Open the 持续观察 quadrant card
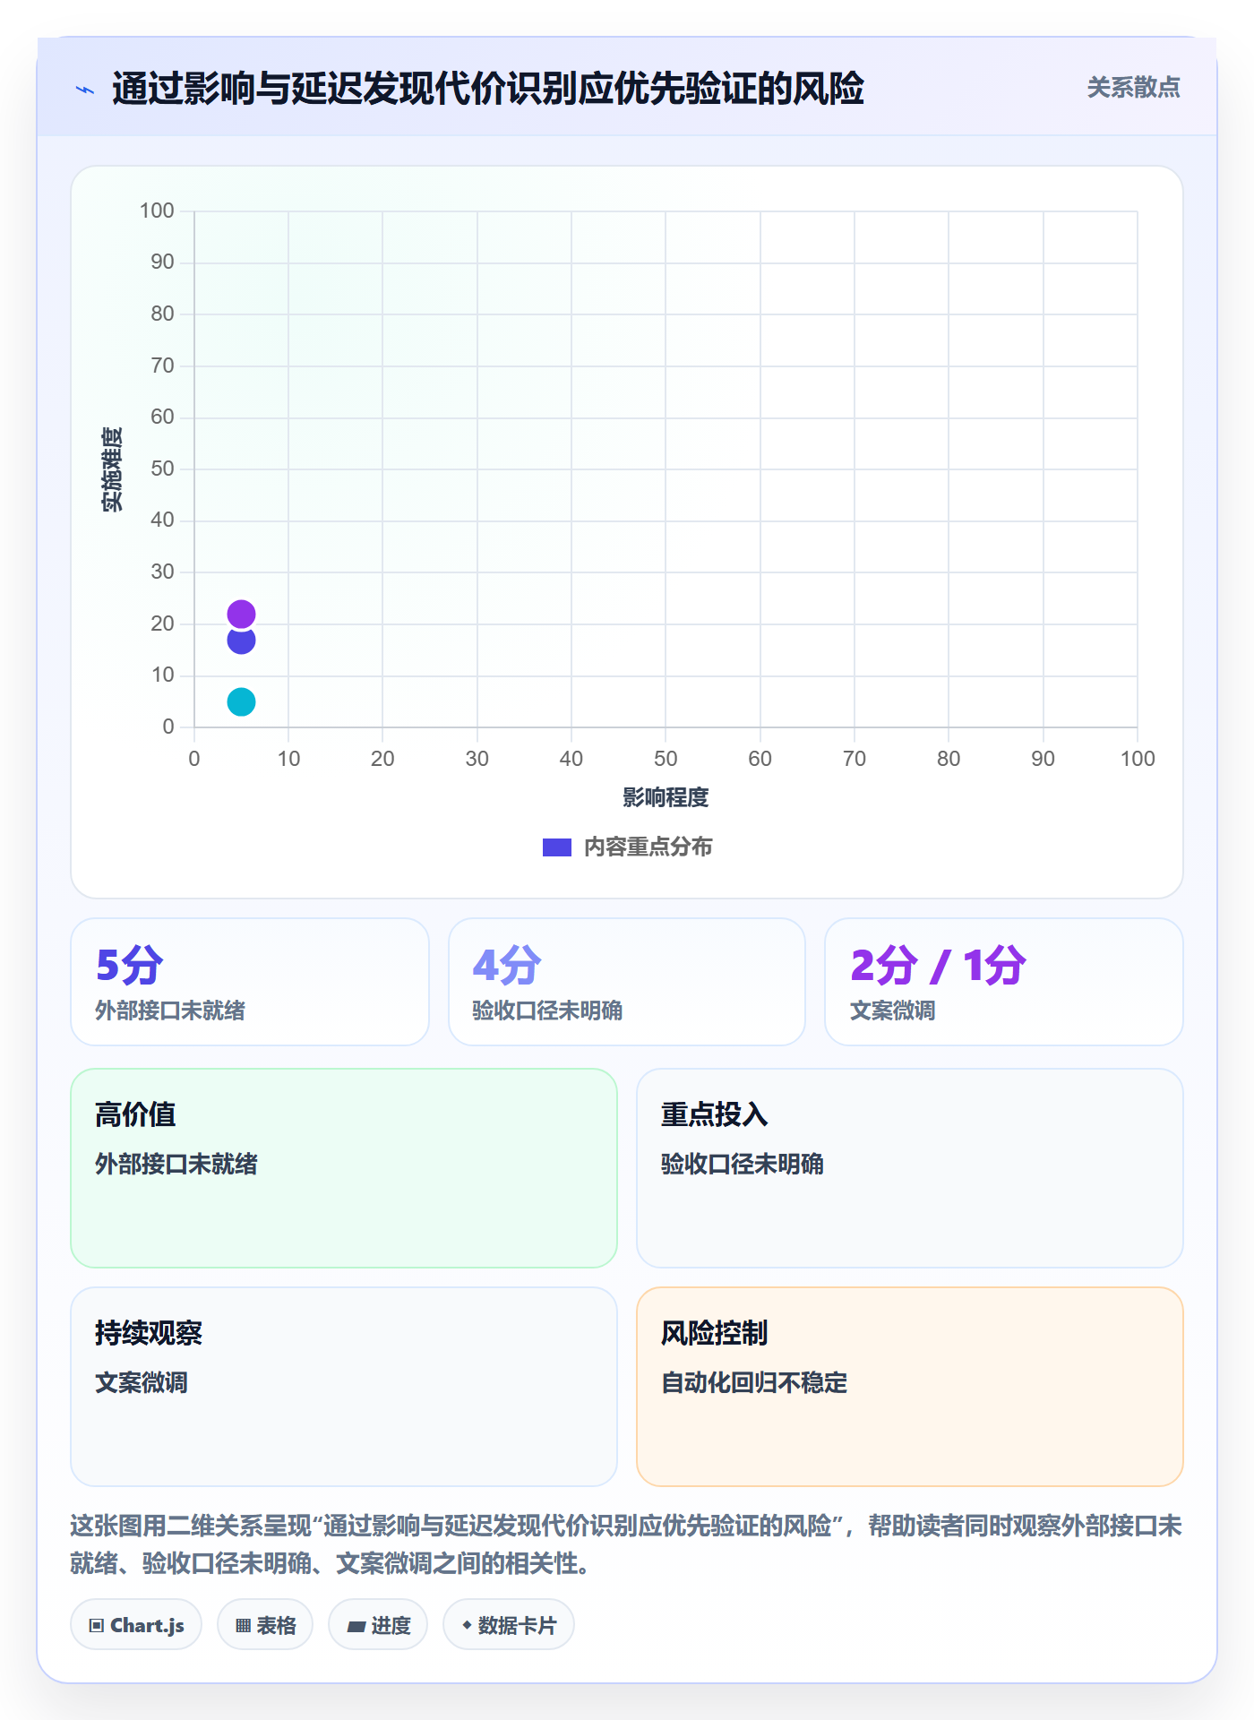Viewport: 1254px width, 1720px height. [x=344, y=1387]
